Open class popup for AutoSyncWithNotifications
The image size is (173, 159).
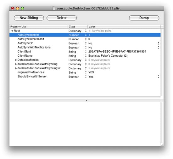click(x=86, y=48)
